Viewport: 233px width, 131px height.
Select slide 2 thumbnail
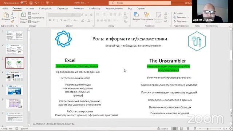pos(15,49)
